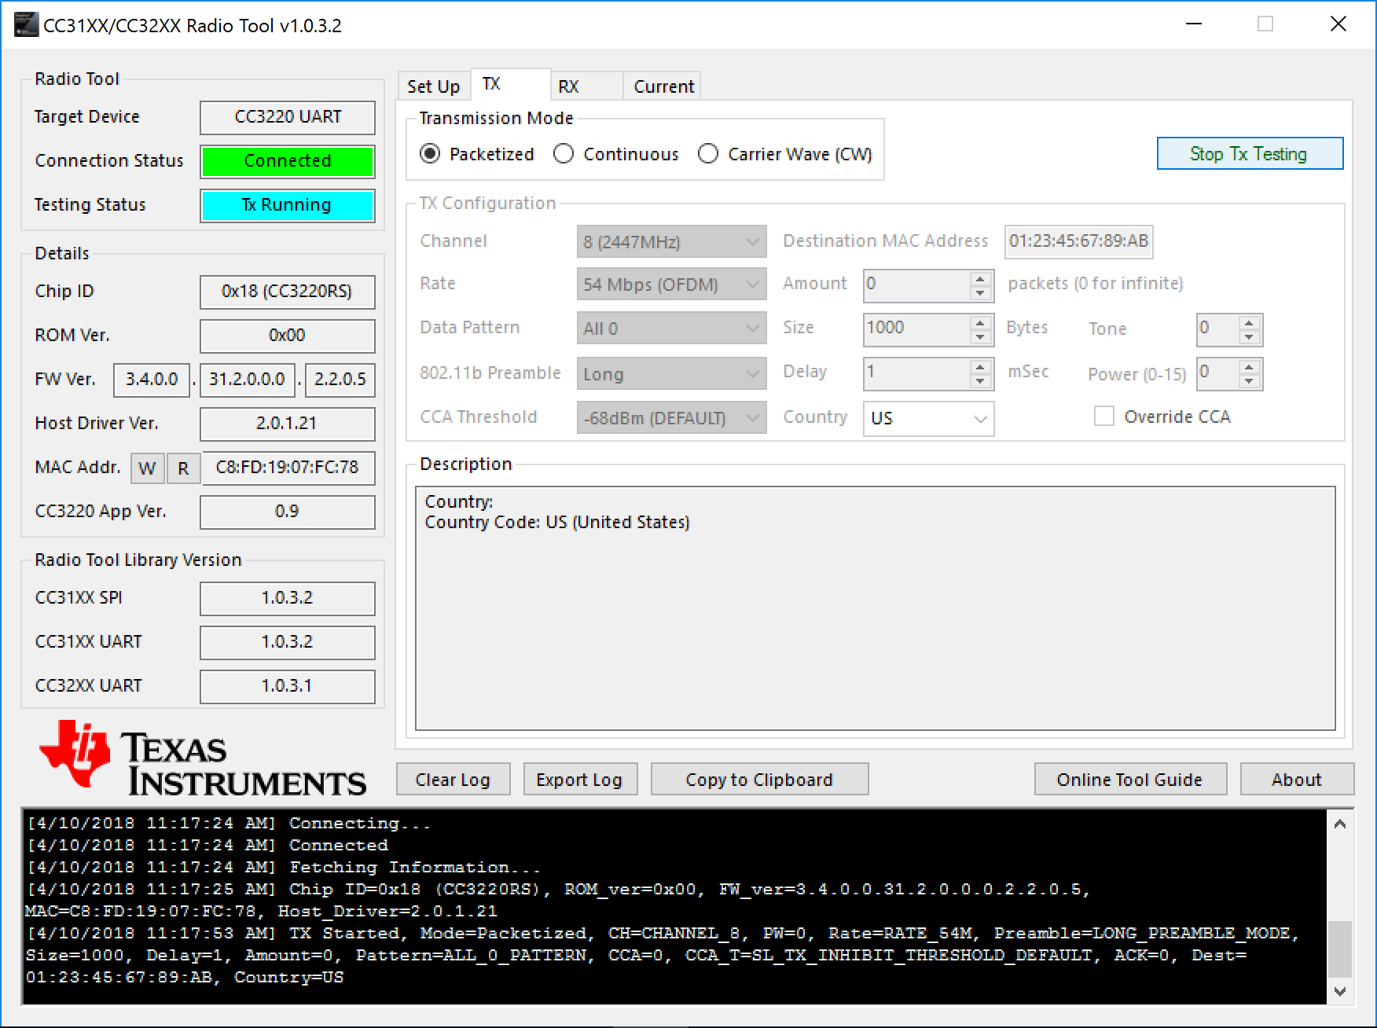Switch to the RX tab
This screenshot has height=1028, width=1377.
click(x=586, y=86)
